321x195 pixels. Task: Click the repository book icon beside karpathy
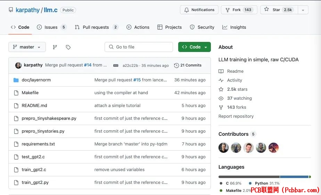[11, 10]
